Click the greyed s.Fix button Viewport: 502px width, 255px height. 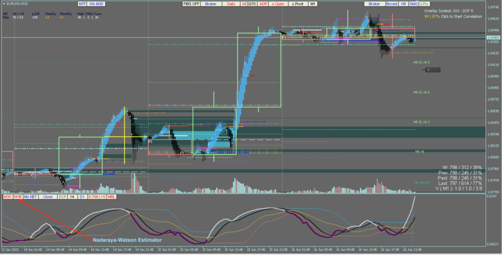coord(424,4)
